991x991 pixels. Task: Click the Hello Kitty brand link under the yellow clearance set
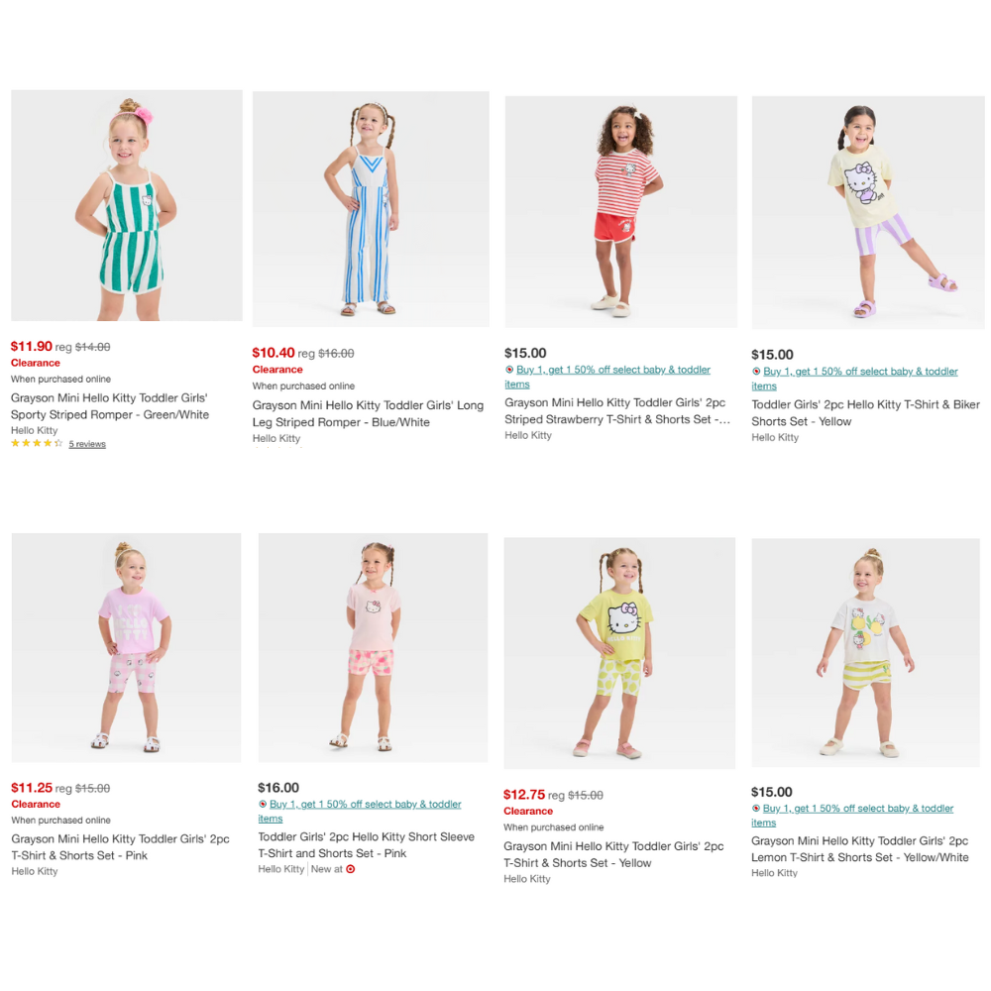coord(527,879)
